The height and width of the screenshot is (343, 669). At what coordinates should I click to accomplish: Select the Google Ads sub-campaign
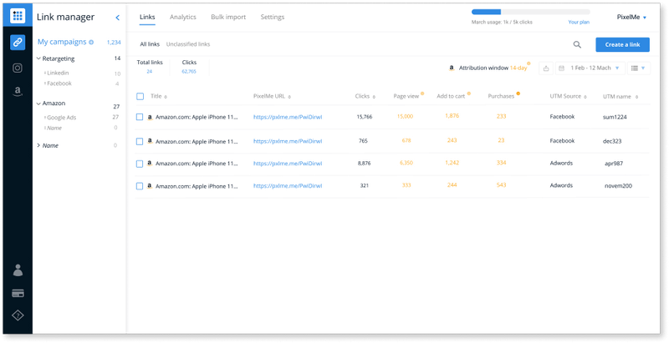(61, 118)
